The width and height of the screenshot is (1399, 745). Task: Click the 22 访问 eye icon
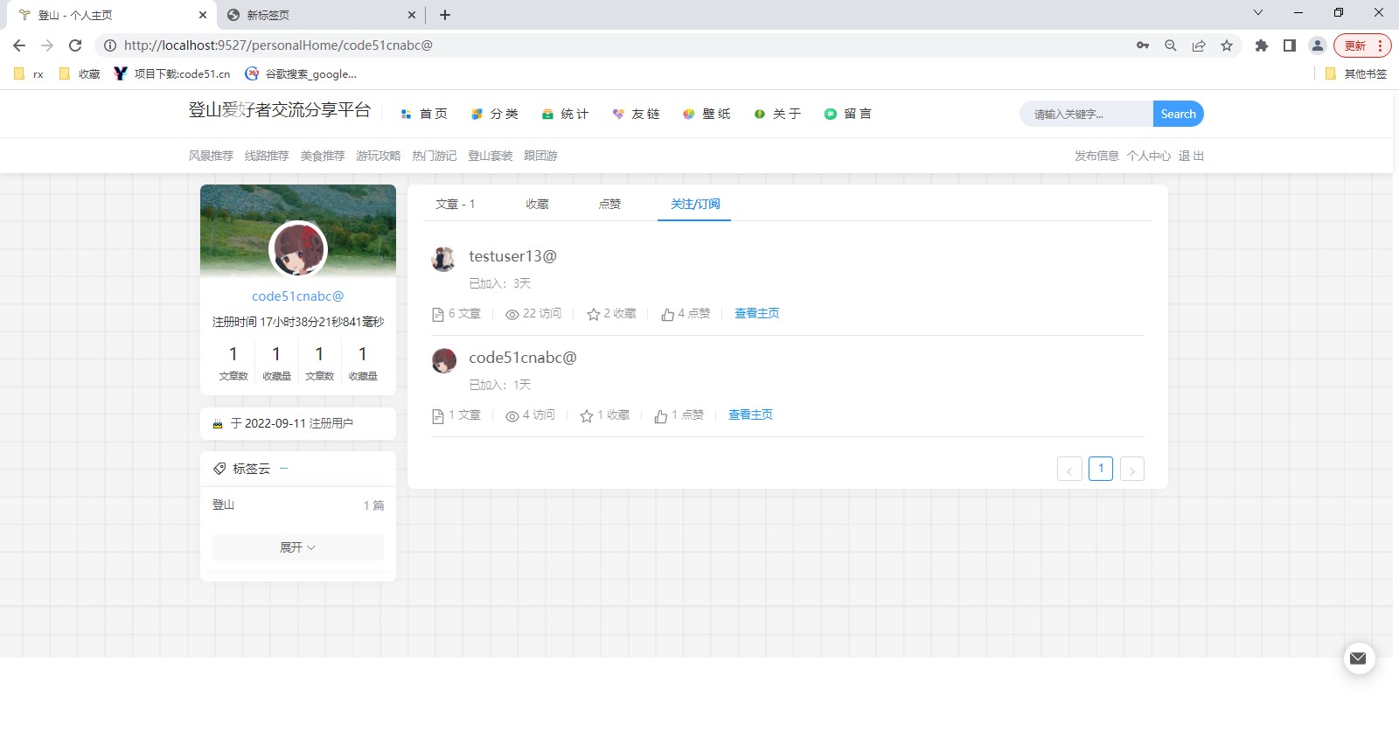click(x=512, y=314)
